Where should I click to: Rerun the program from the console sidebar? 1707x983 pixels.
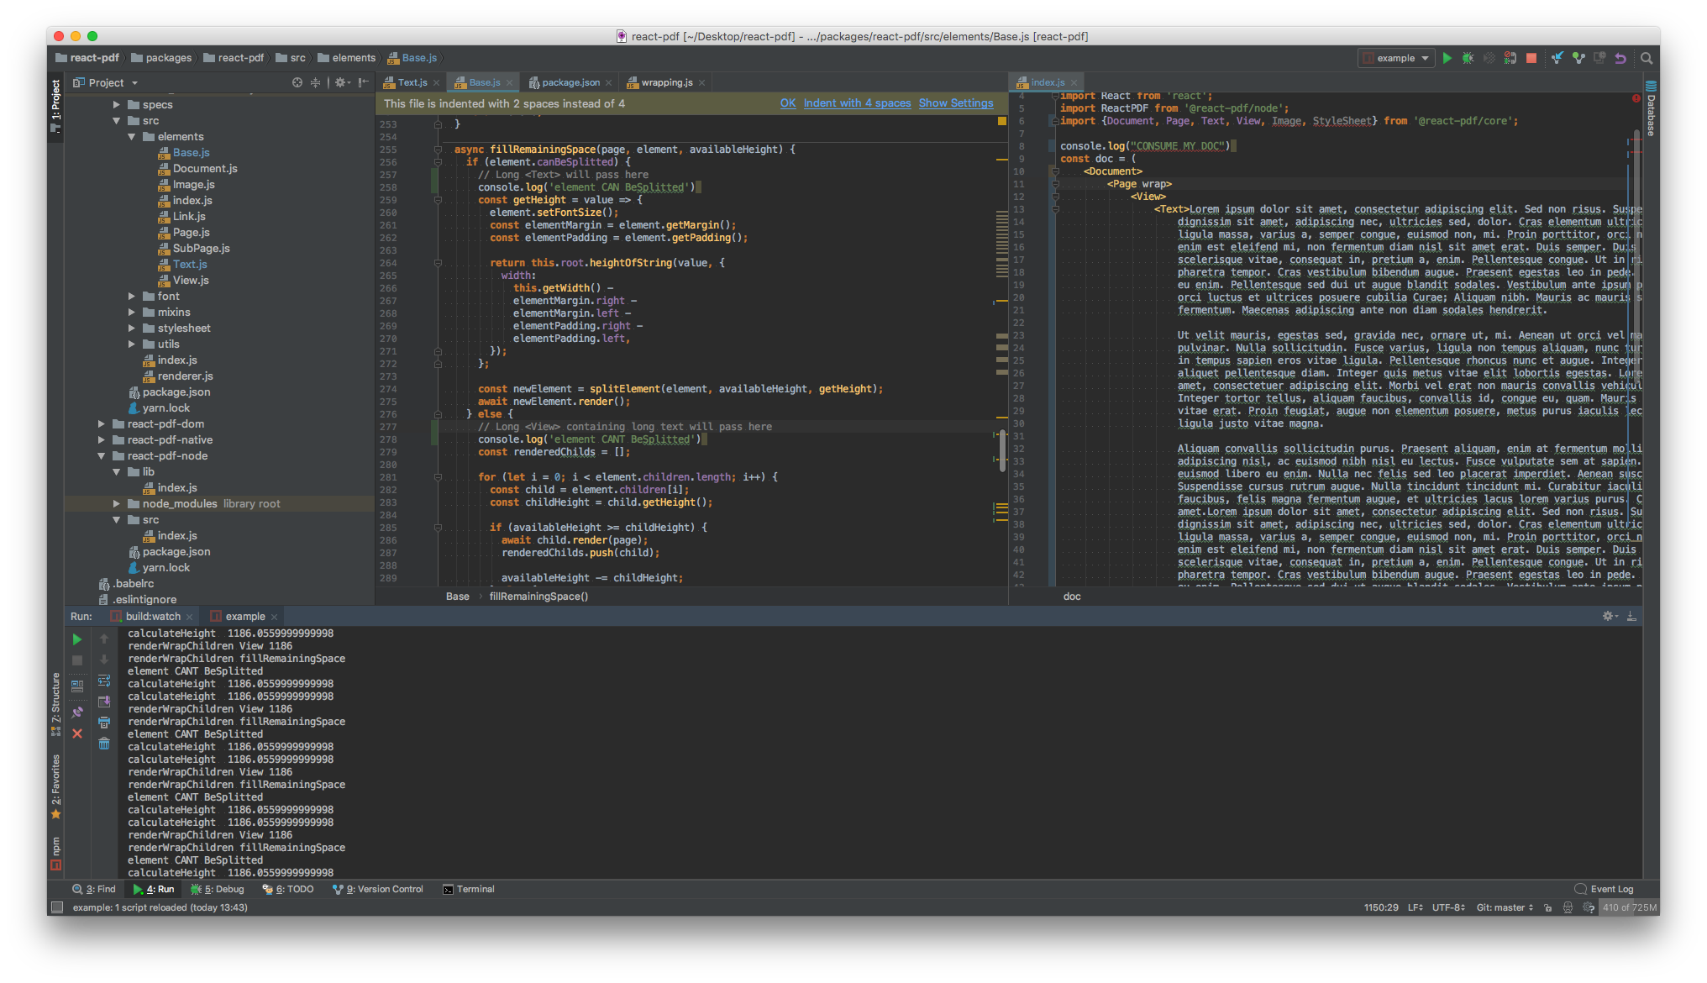point(76,639)
